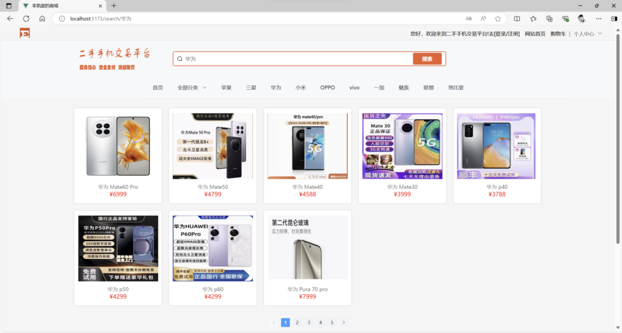The height and width of the screenshot is (333, 622).
Task: Expand 全部分类 category dropdown
Action: click(192, 88)
